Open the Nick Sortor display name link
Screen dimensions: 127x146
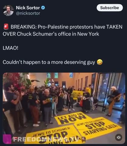28,8
